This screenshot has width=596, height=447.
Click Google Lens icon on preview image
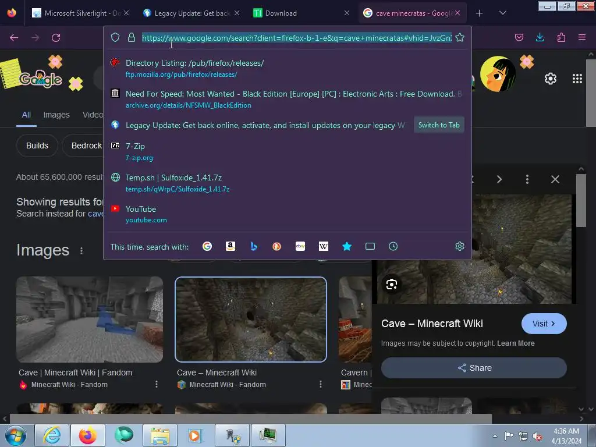click(392, 284)
